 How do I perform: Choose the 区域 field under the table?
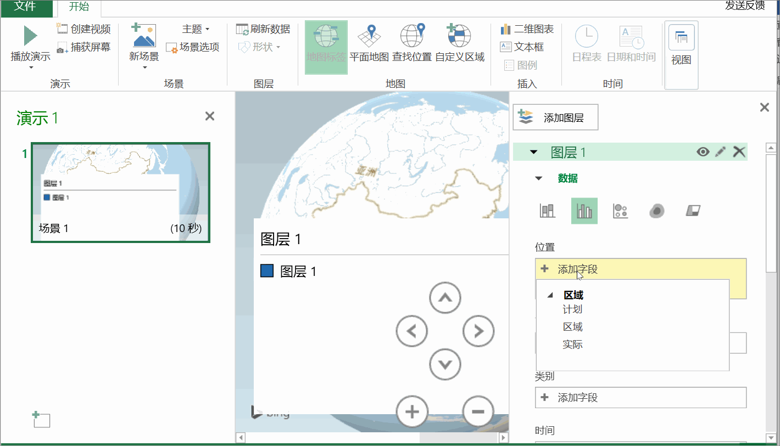(572, 327)
